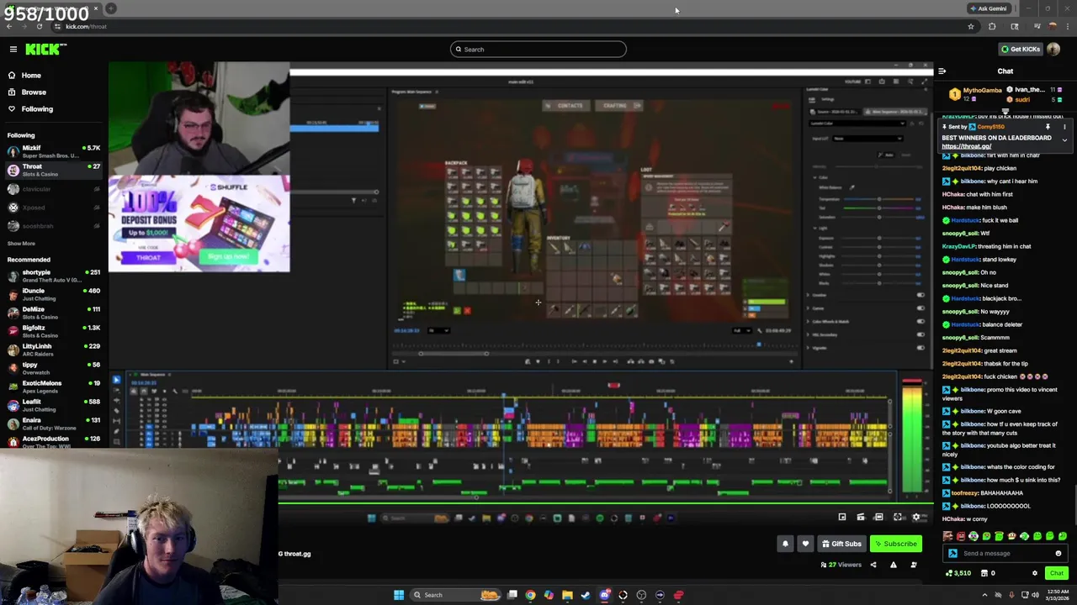This screenshot has width=1077, height=605.
Task: Open the Kick hamburger sidebar menu
Action: tap(13, 50)
